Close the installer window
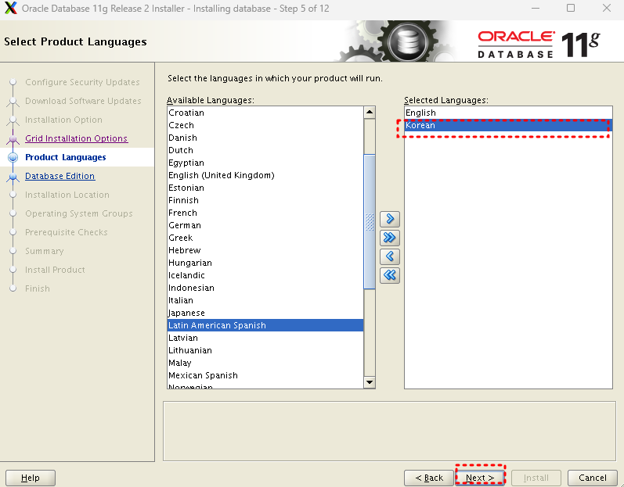This screenshot has width=624, height=487. (x=607, y=9)
